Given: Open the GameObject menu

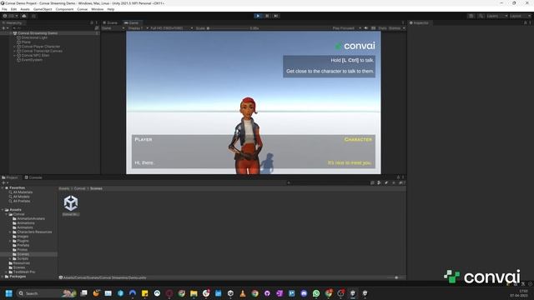Looking at the screenshot, I should pyautogui.click(x=43, y=9).
